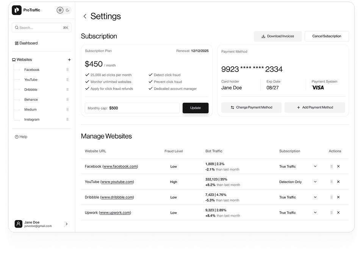
Task: Switch to light mode sun icon
Action: click(x=60, y=10)
